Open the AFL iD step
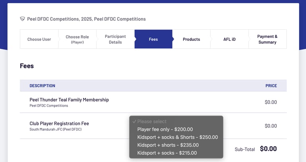The image size is (306, 162). [x=229, y=39]
